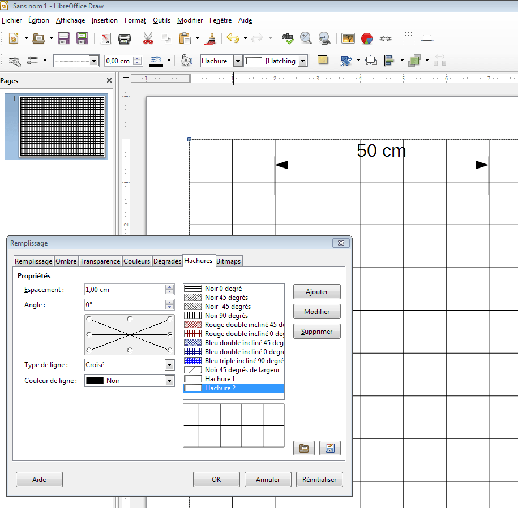Expand the Couleur de ligne dropdown

click(x=169, y=381)
